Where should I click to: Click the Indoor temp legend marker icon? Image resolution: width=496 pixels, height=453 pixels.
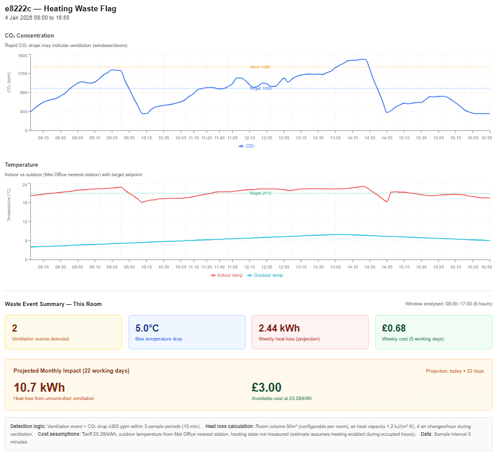pos(214,276)
